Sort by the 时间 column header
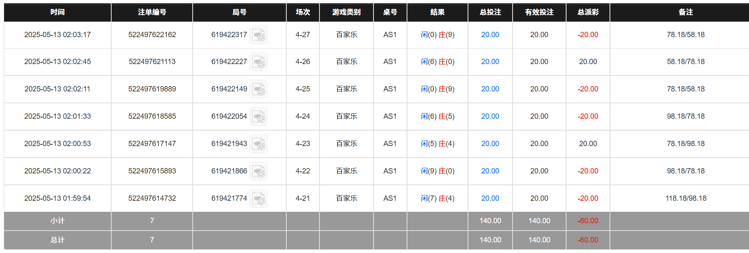This screenshot has width=749, height=253. click(x=57, y=12)
